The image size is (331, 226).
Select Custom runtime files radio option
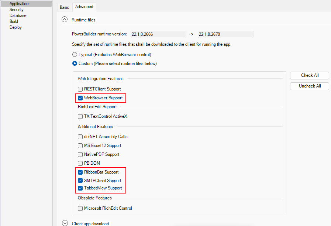pyautogui.click(x=75, y=64)
